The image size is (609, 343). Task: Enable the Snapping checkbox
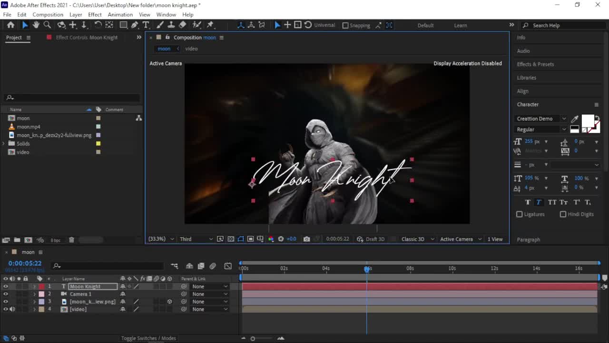pos(345,25)
